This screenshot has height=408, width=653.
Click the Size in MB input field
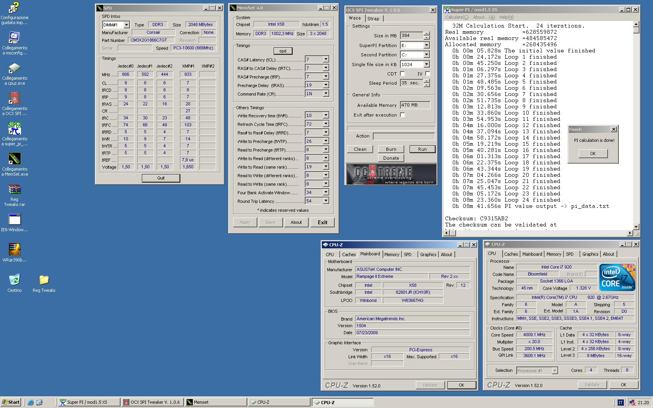[x=411, y=36]
